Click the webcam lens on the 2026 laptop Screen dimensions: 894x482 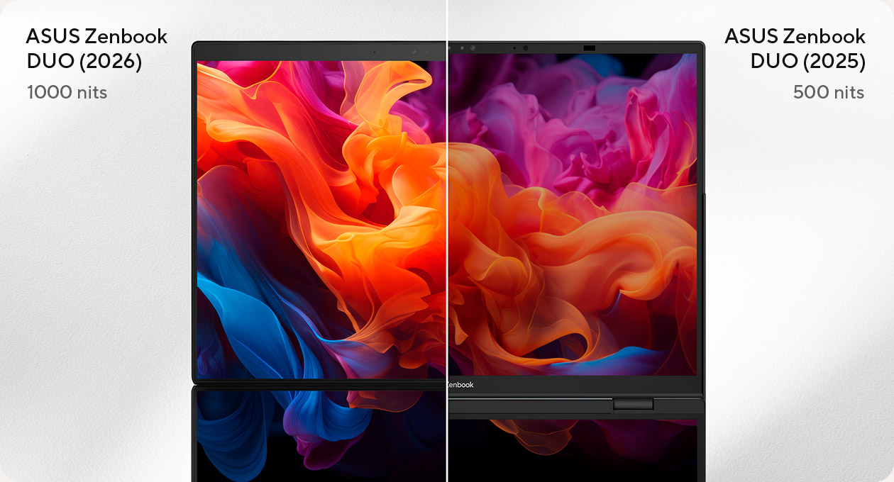[414, 51]
